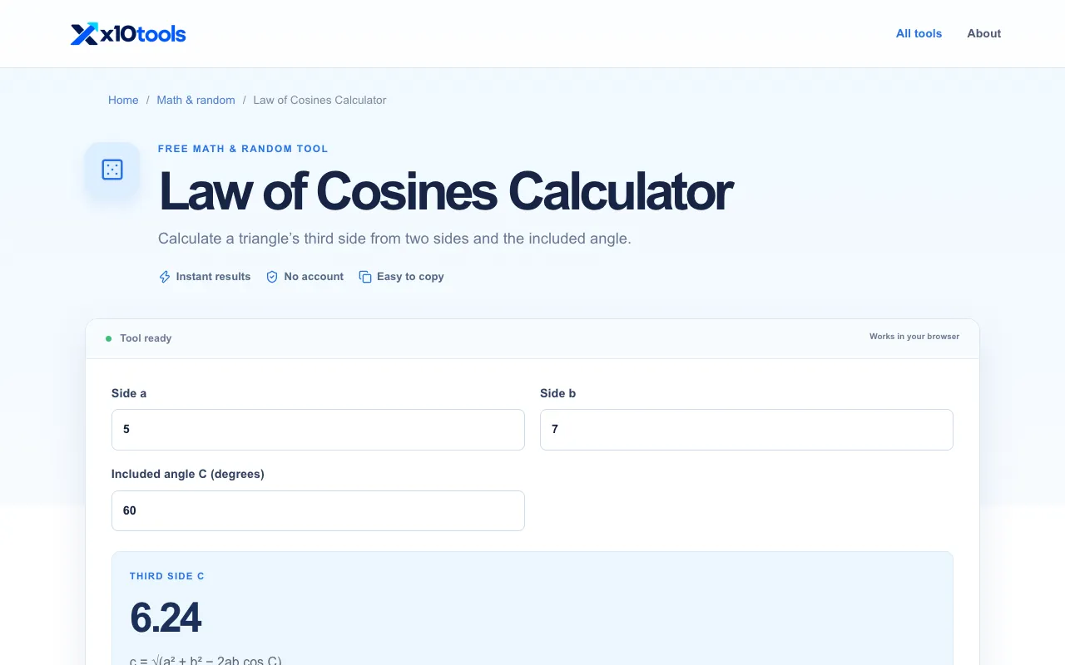Open the About menu item
Screen dimensions: 1065x665
[983, 33]
